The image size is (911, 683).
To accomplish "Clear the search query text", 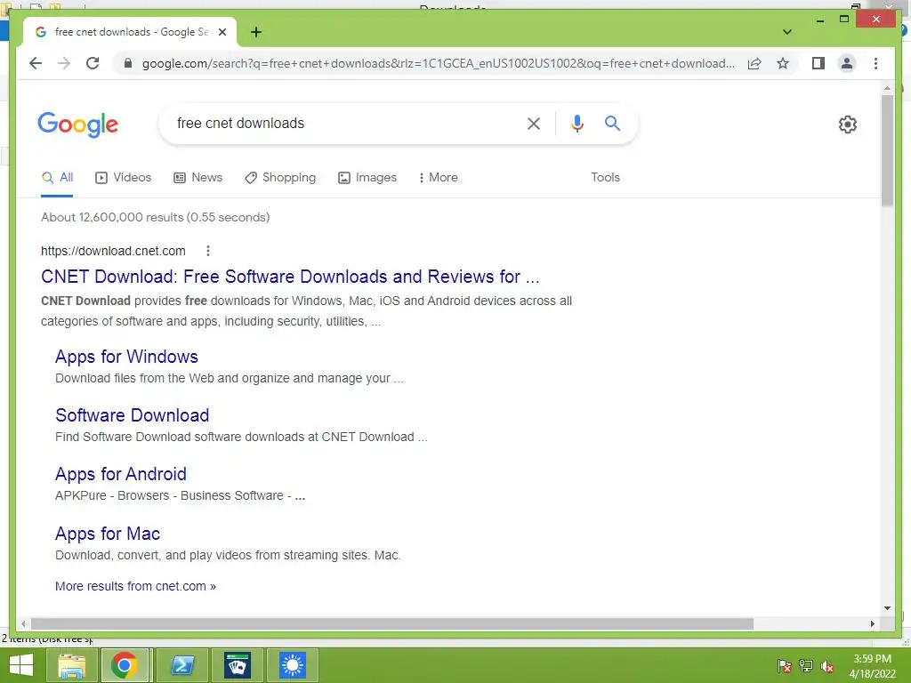I will 534,123.
